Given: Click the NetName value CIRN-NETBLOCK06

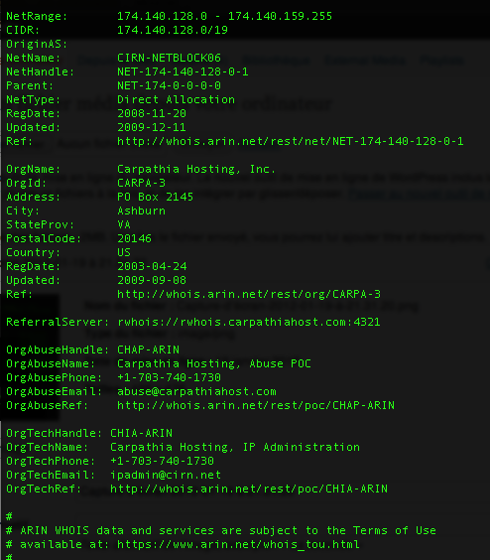Looking at the screenshot, I should click(x=170, y=58).
